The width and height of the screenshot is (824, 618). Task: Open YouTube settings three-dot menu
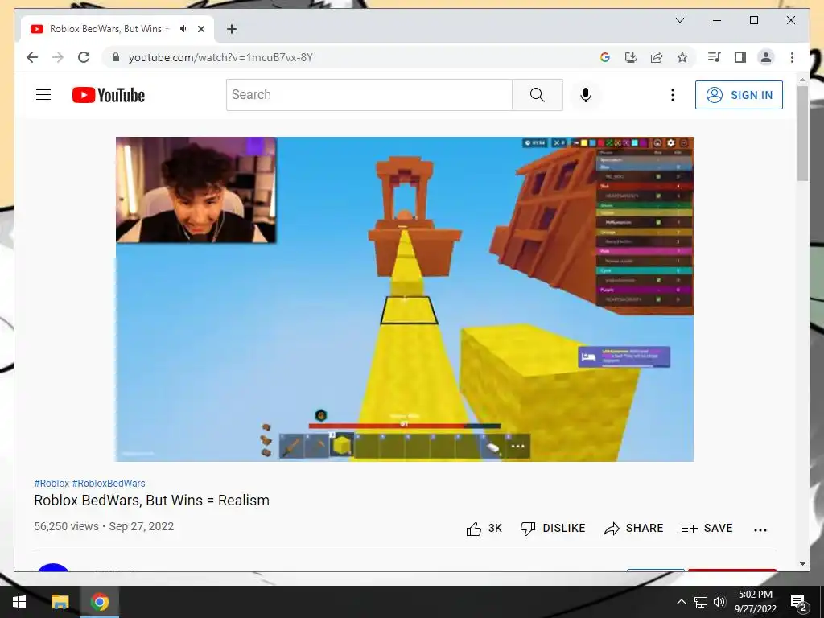tap(672, 95)
